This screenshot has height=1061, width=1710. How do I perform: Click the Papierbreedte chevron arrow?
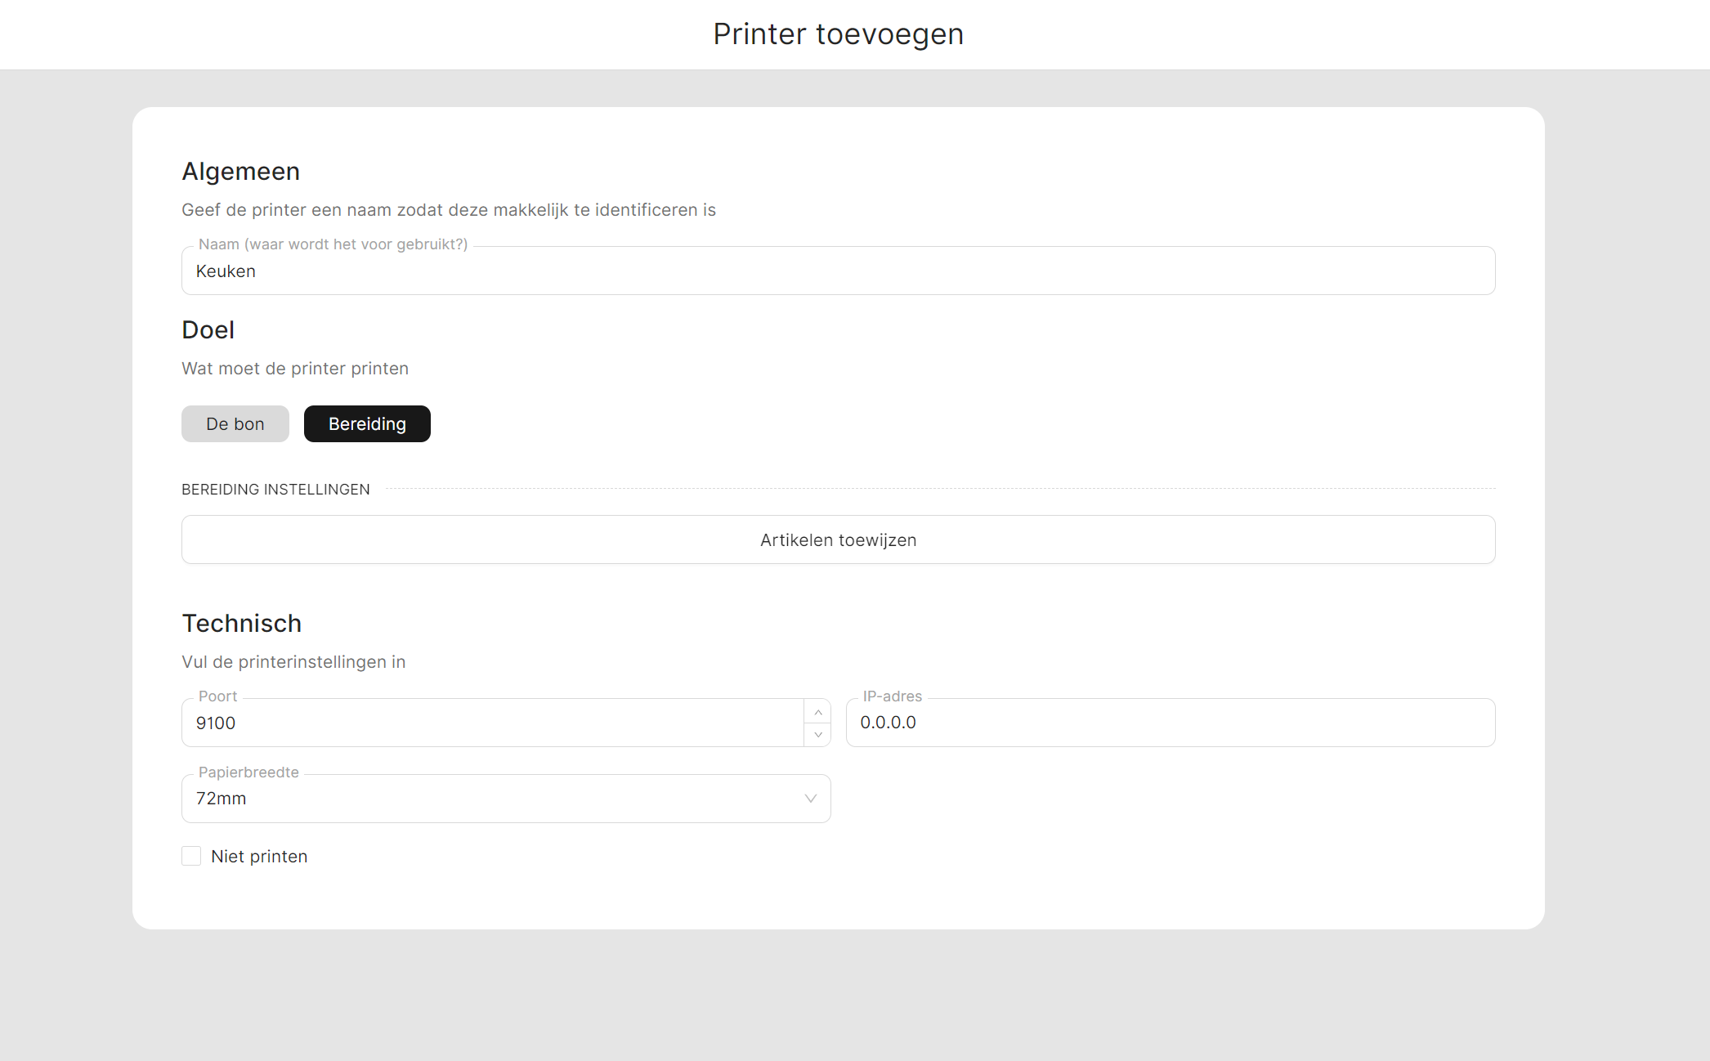pos(810,799)
